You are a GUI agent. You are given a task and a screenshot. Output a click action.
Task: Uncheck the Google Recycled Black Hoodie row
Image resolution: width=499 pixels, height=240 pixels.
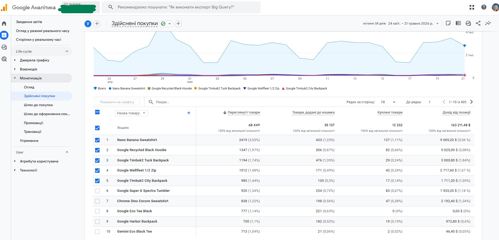97,150
